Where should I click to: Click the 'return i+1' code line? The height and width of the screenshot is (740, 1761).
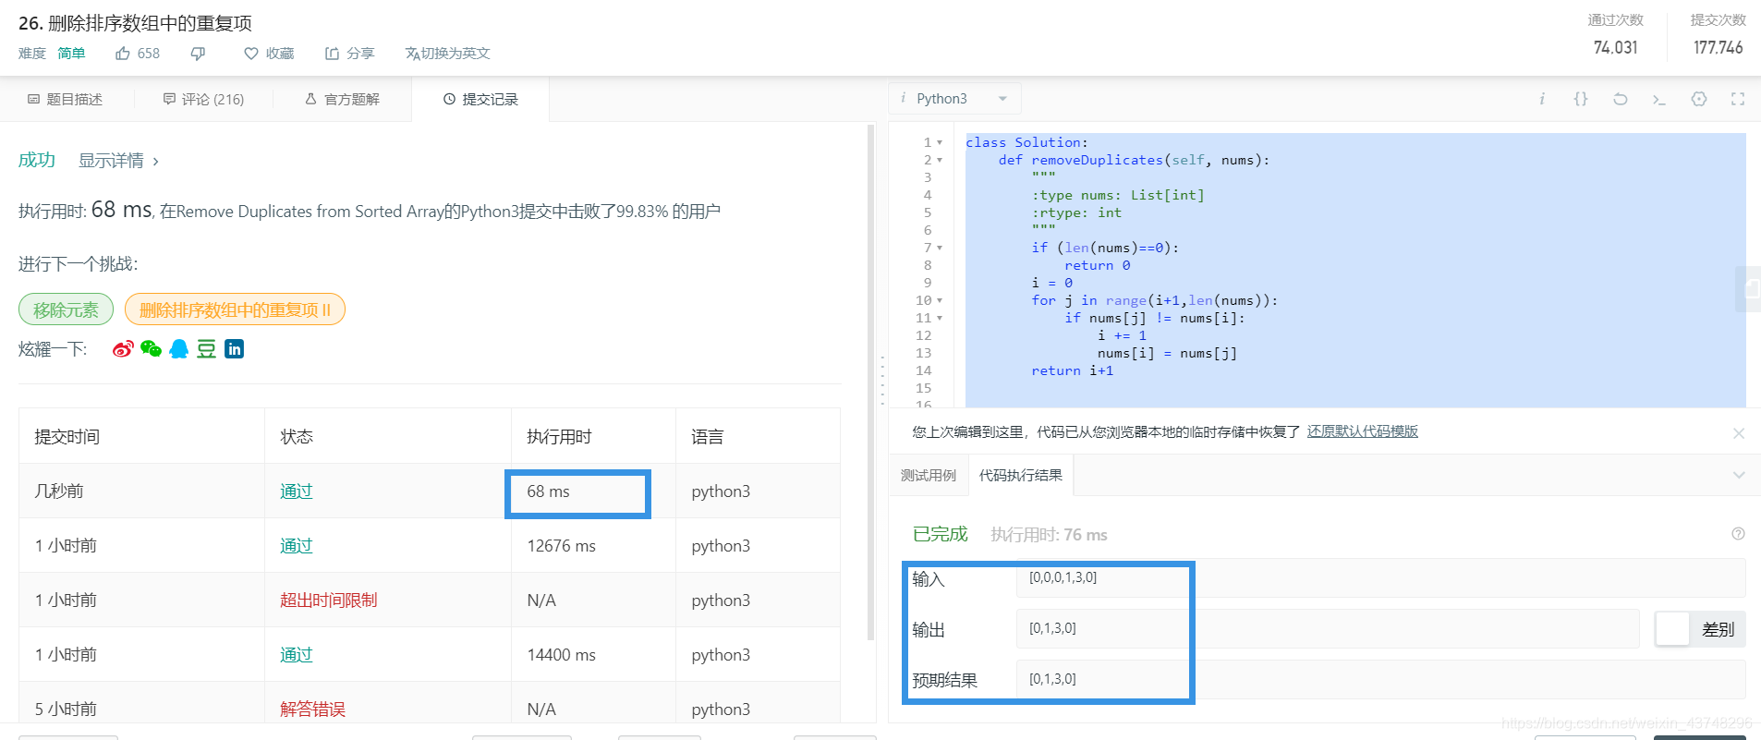(1072, 370)
